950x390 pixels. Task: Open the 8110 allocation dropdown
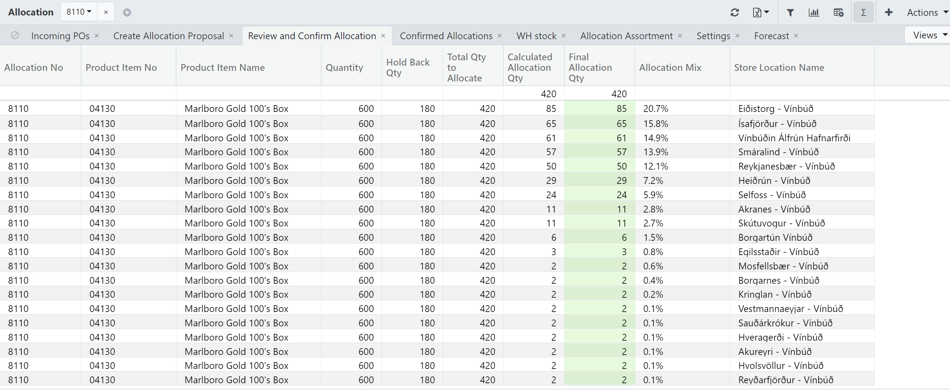[x=79, y=12]
